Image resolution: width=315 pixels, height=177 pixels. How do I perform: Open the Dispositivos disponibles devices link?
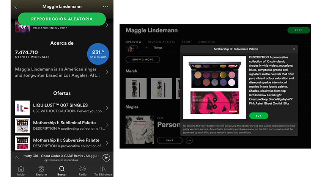point(61,160)
